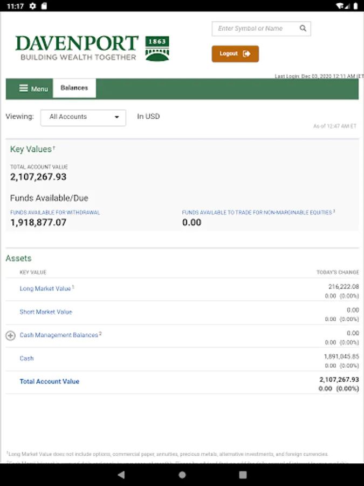Screen dimensions: 364x486
Task: Tap the Android recent apps button
Action: click(x=243, y=475)
